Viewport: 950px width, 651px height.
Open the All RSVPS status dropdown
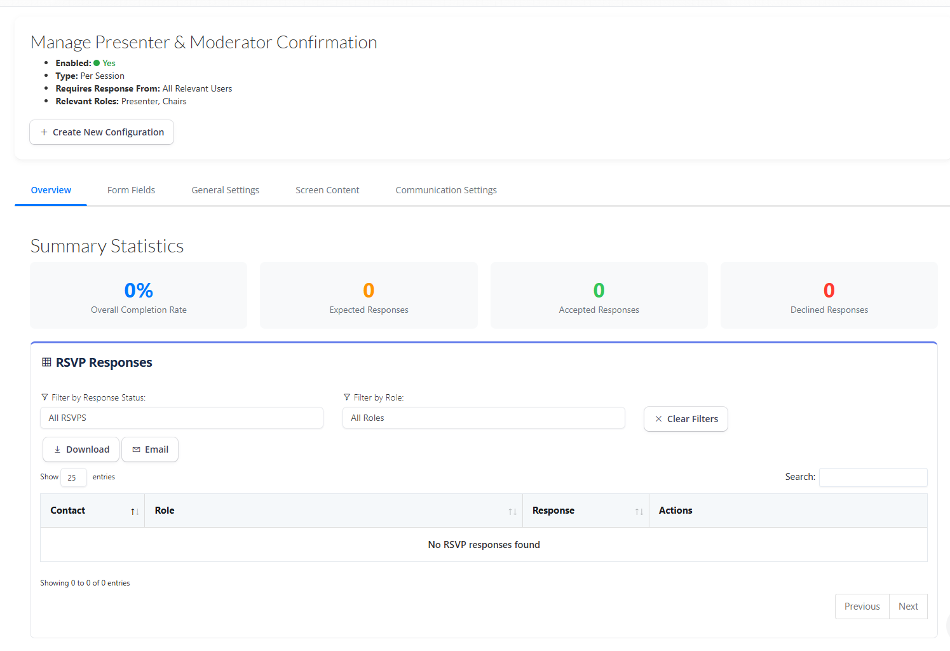pos(181,418)
